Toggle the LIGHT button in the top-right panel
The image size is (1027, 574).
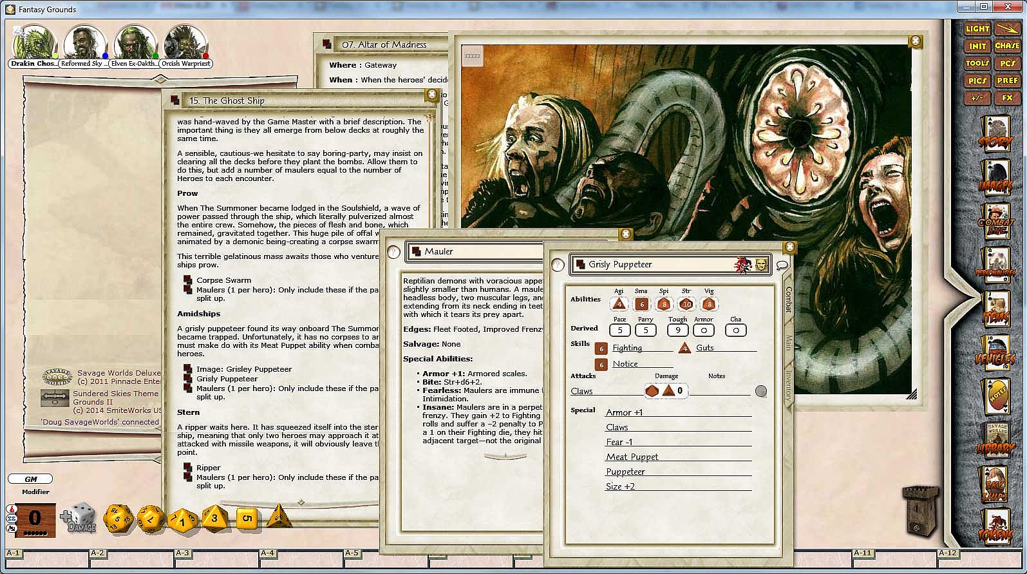click(x=977, y=28)
